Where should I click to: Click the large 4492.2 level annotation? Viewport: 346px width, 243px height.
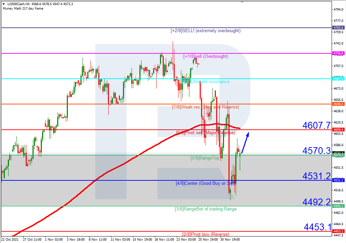tap(317, 202)
